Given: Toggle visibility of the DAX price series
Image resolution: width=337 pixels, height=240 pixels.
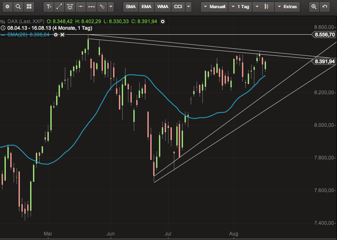Looking at the screenshot, I should tap(162, 21).
